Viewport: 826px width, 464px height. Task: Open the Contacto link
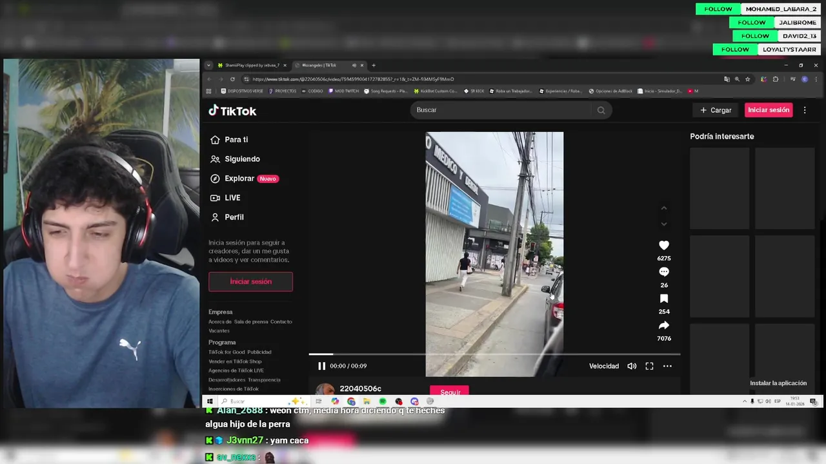coord(281,322)
